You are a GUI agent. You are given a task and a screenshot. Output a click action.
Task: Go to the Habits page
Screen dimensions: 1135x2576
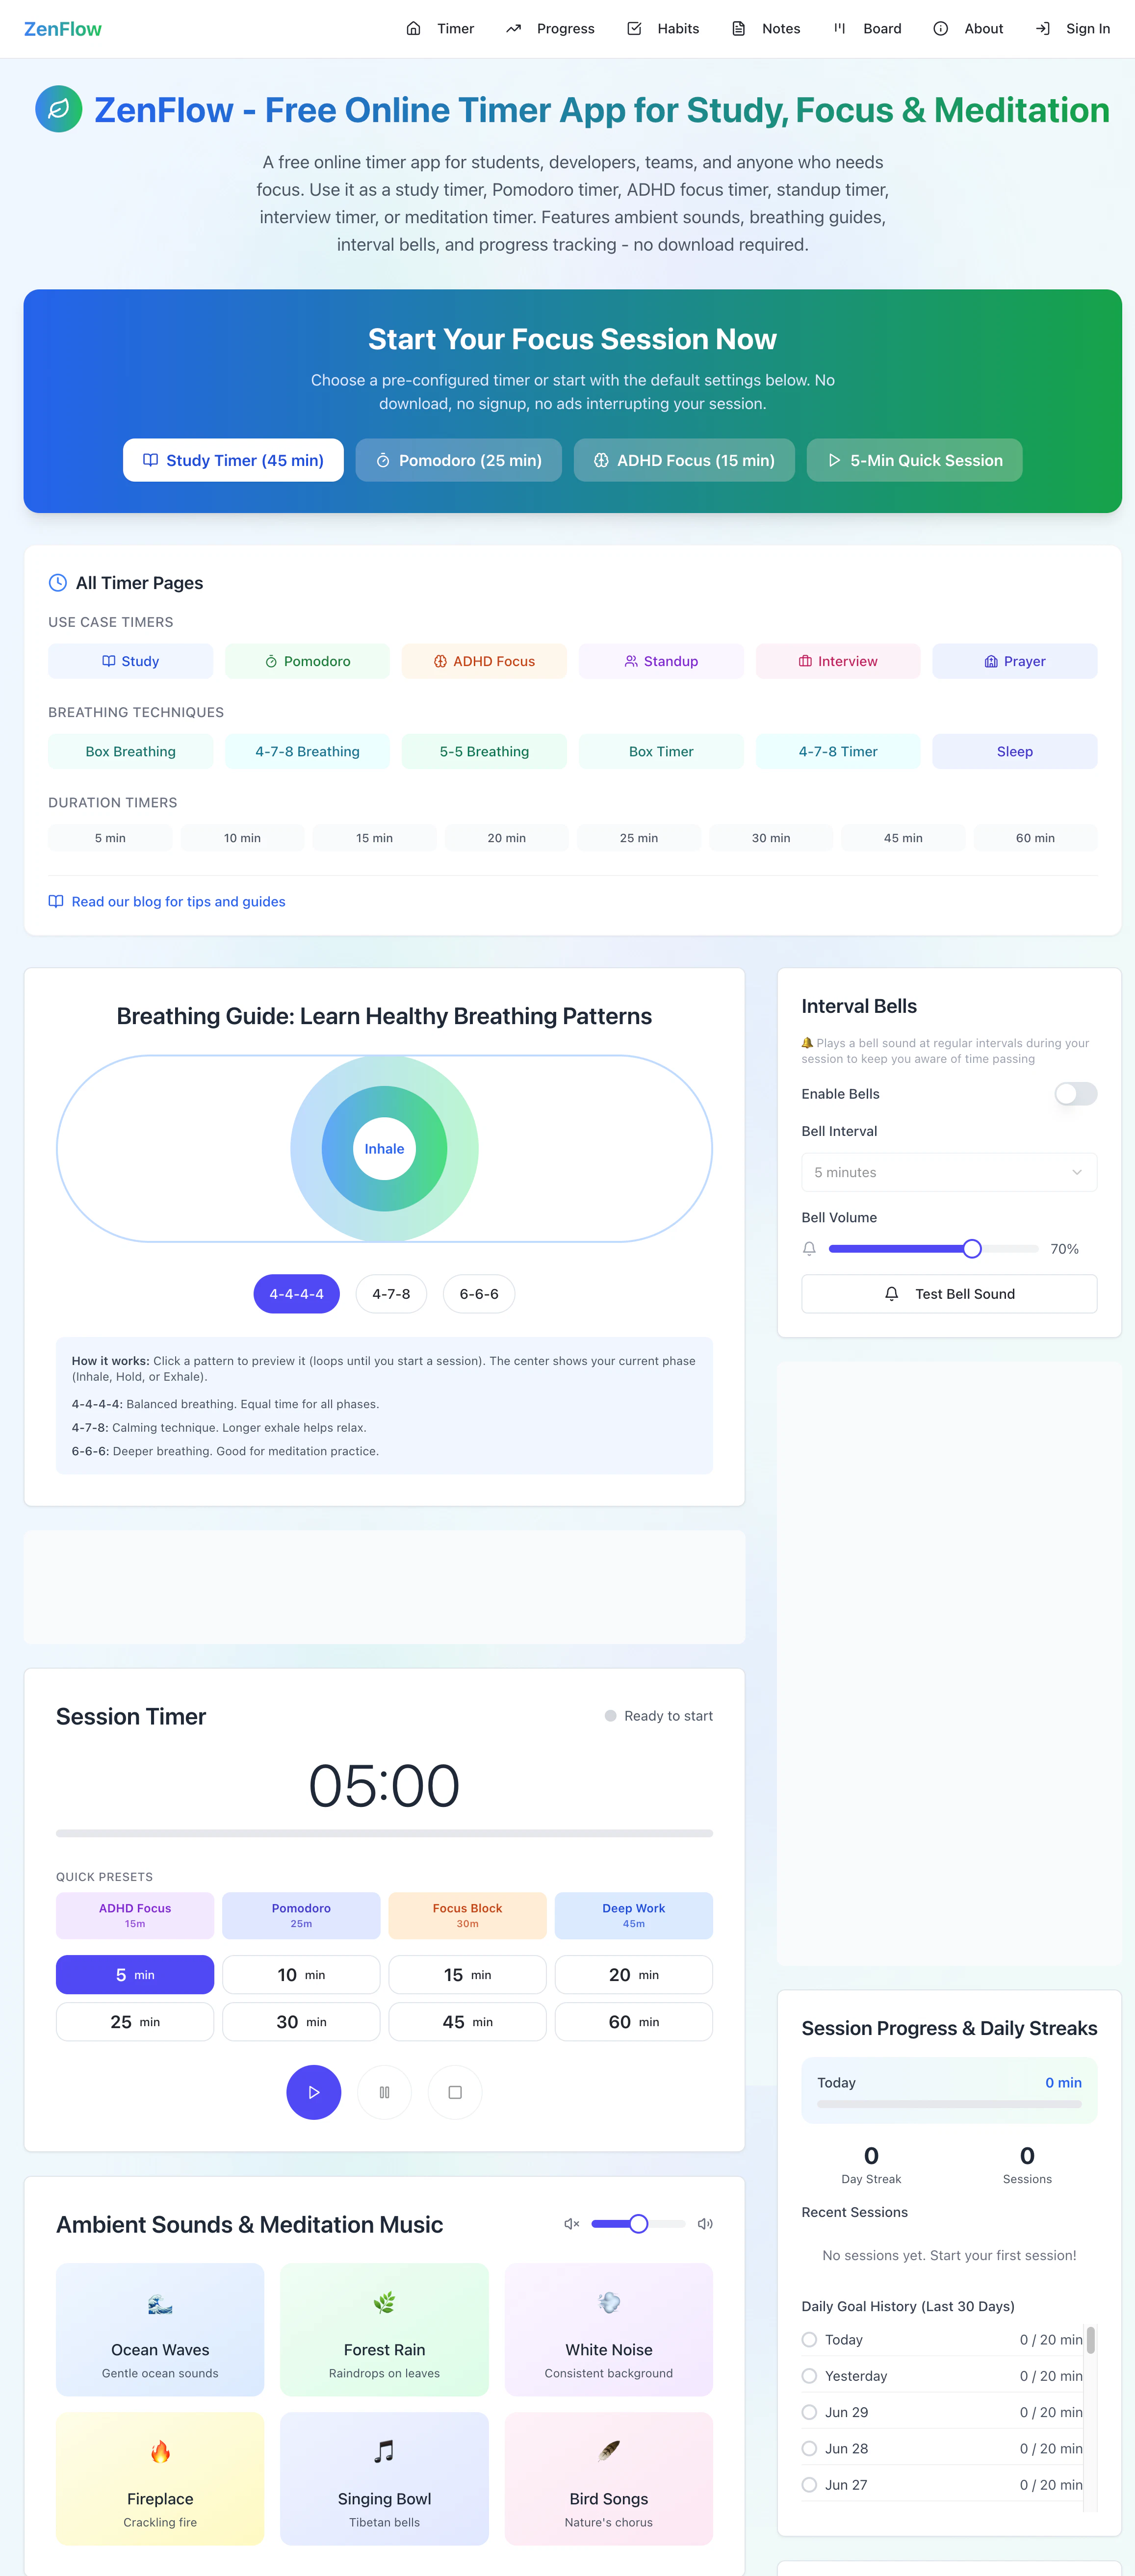[x=663, y=29]
